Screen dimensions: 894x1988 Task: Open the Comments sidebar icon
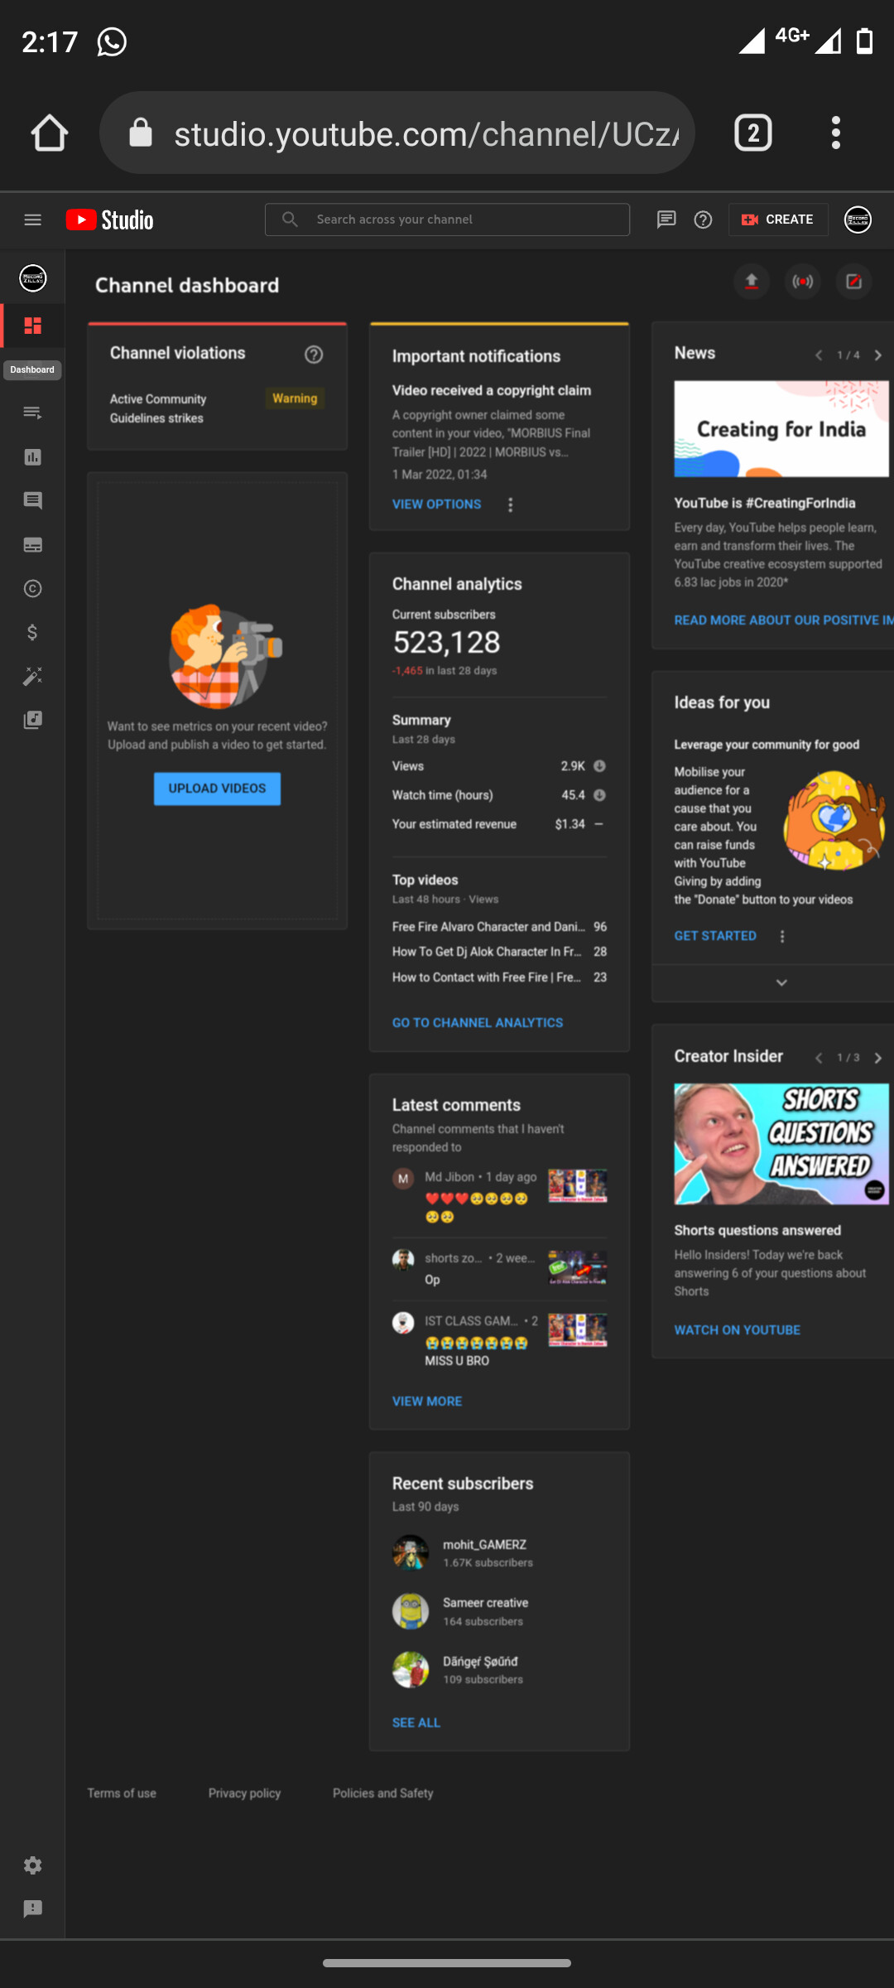pos(32,500)
